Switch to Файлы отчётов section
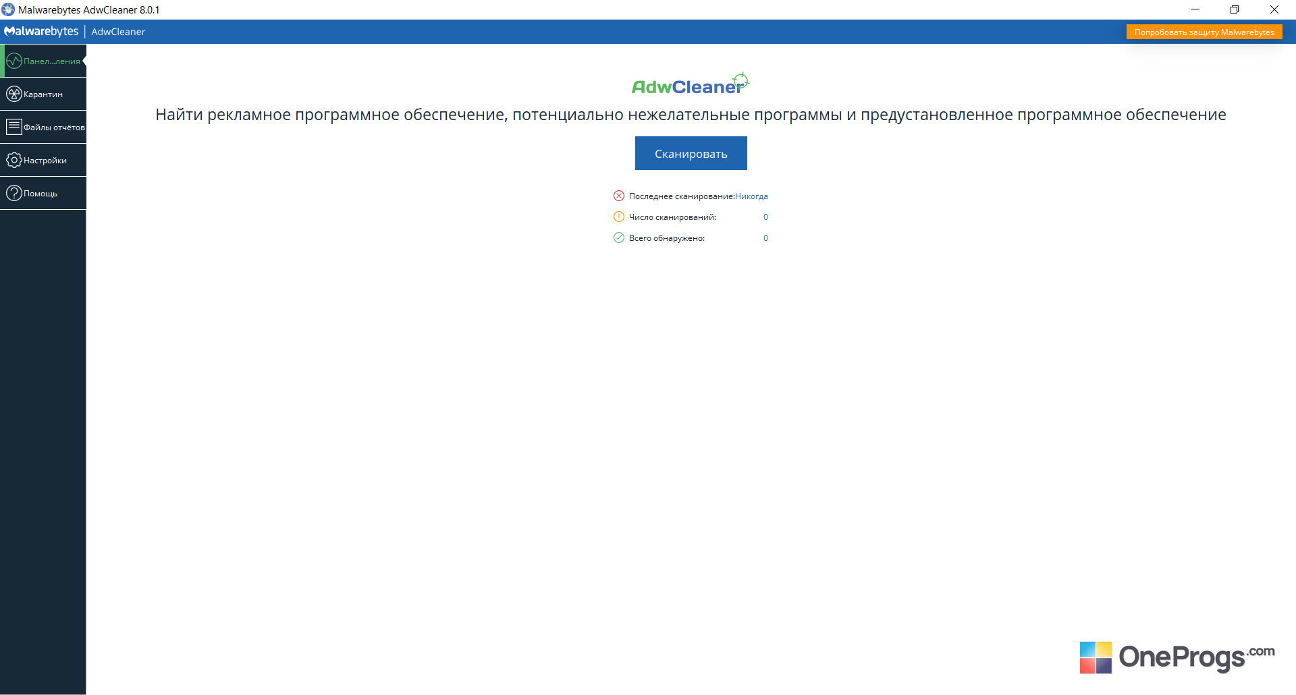The height and width of the screenshot is (695, 1296). coord(43,127)
